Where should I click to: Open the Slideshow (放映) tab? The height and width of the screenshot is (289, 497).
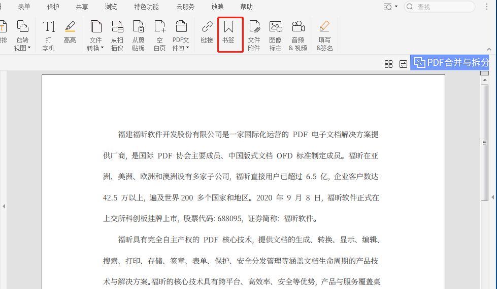point(217,7)
